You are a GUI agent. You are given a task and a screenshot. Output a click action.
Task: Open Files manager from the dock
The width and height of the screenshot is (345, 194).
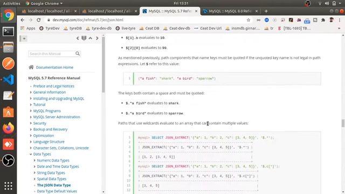pos(9,47)
